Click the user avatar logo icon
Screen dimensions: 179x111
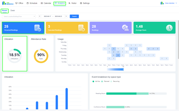click(x=162, y=3)
